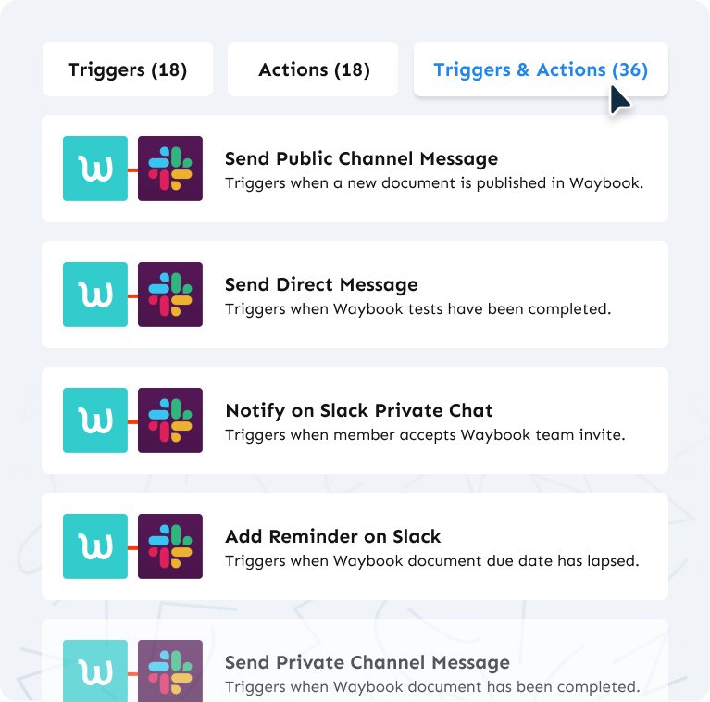Viewport: 710px width, 702px height.
Task: Click the description about document due date lapsing
Action: click(432, 561)
